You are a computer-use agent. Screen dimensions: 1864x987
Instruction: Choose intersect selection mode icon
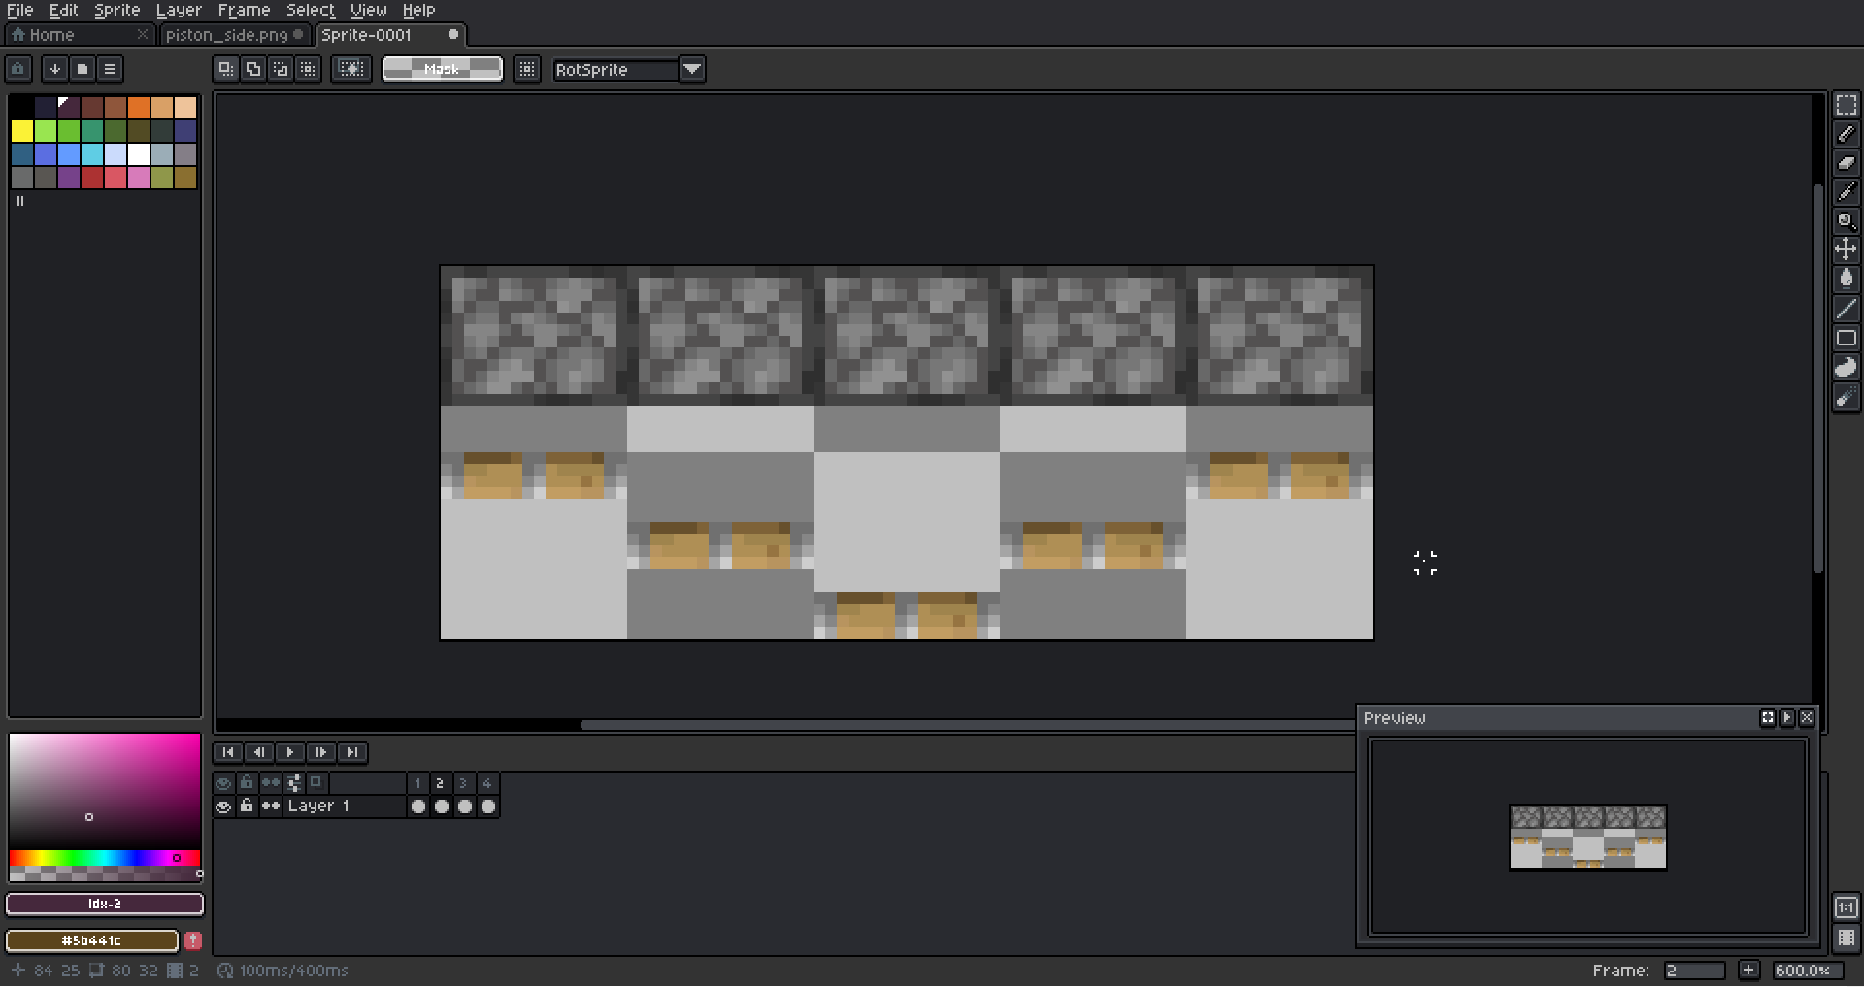[x=308, y=69]
